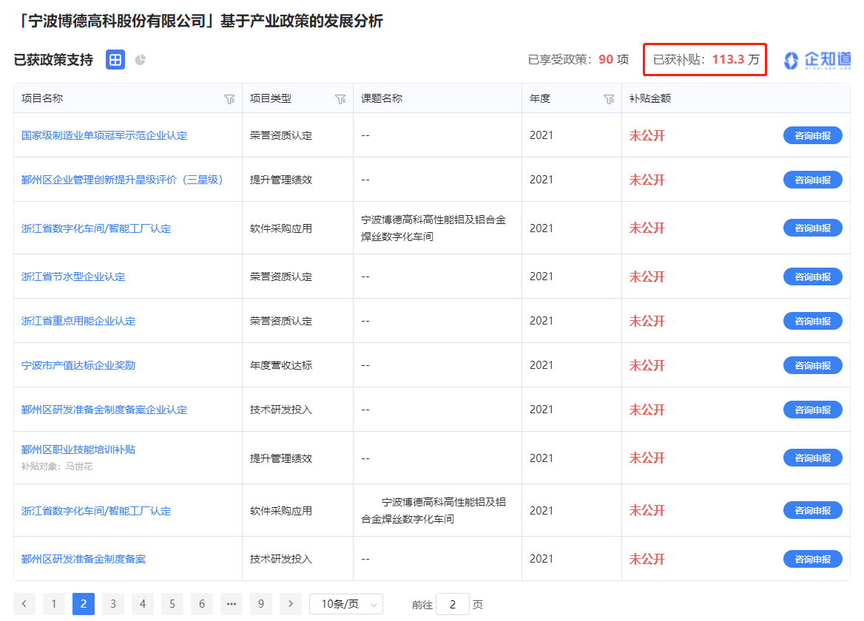Click 提升管理绩效 in the 鄞州区企业管理创新 row
The width and height of the screenshot is (864, 621).
[x=281, y=180]
